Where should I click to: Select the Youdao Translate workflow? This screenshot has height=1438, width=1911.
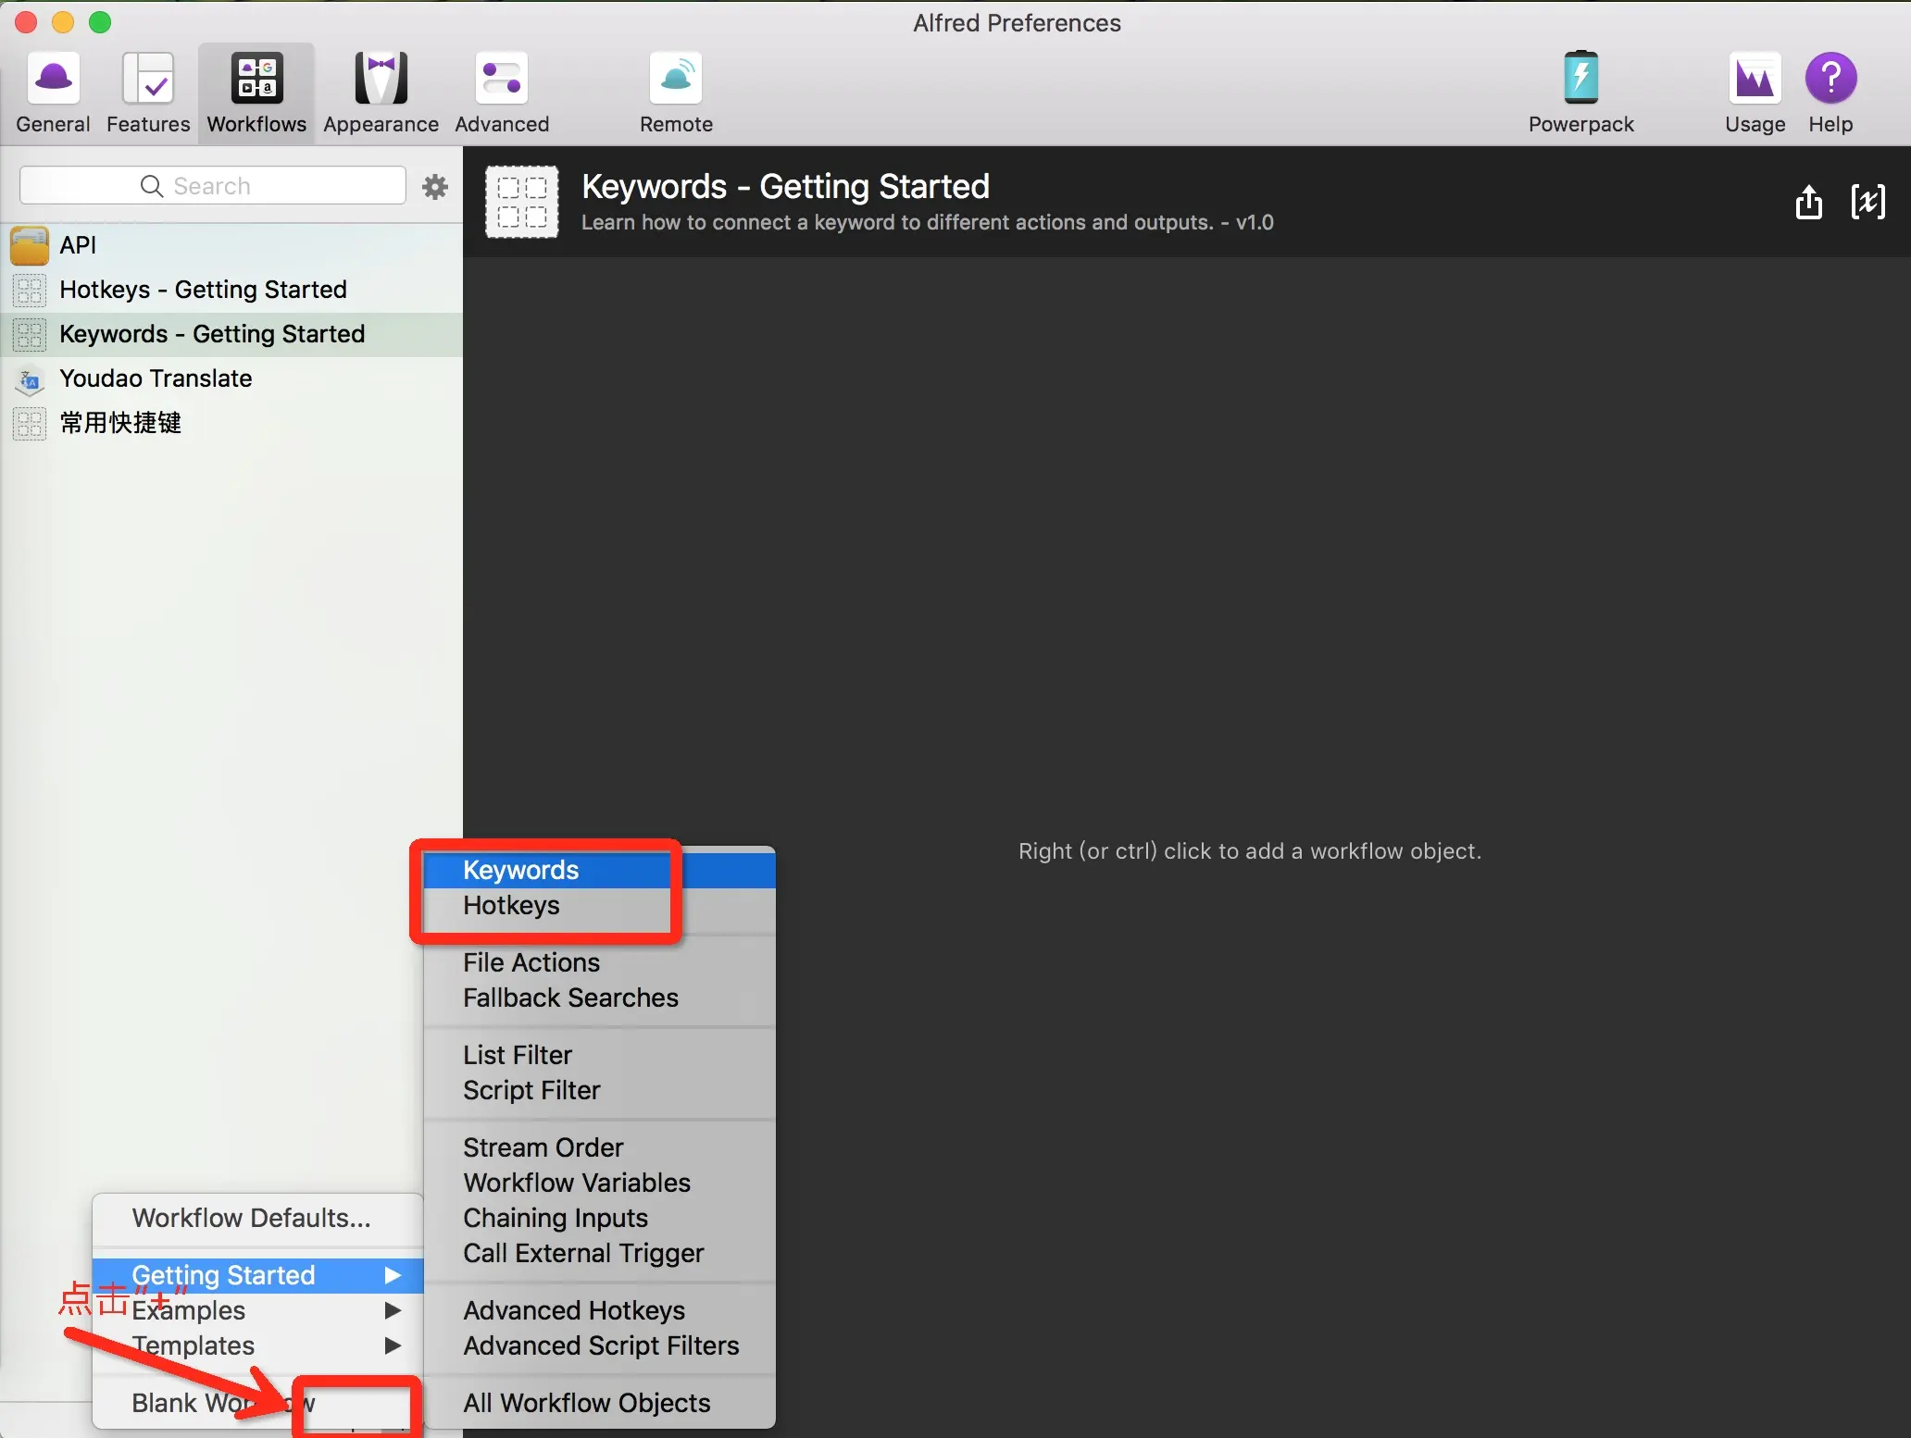156,378
